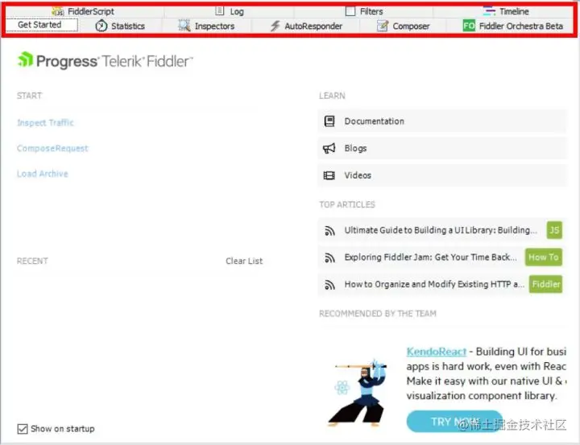
Task: Open the Statistics tab
Action: (x=121, y=26)
